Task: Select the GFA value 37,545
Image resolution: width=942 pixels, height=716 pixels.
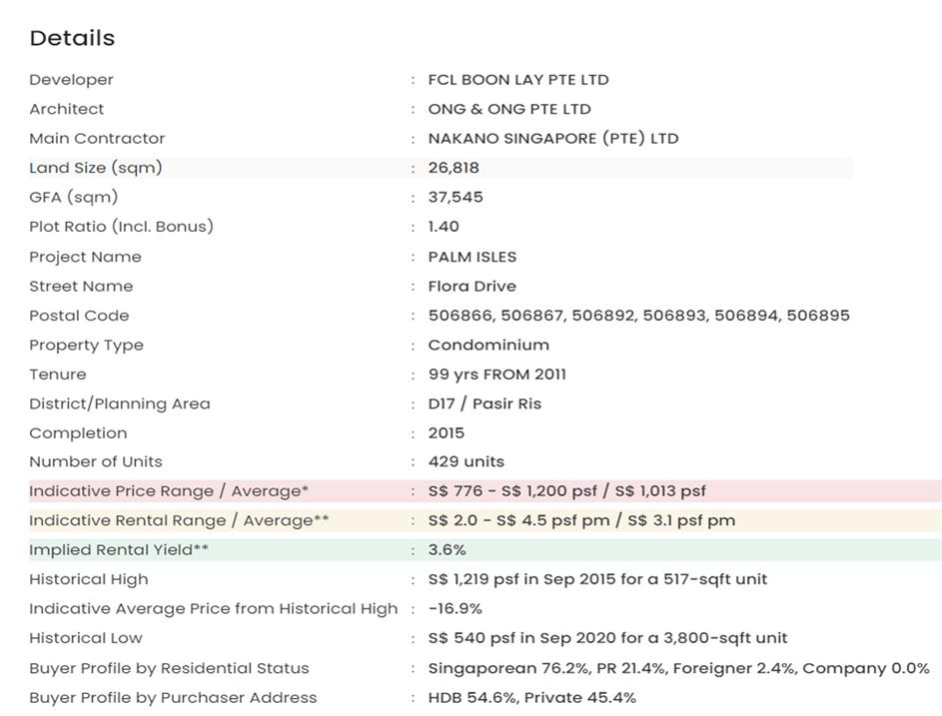Action: click(x=455, y=197)
